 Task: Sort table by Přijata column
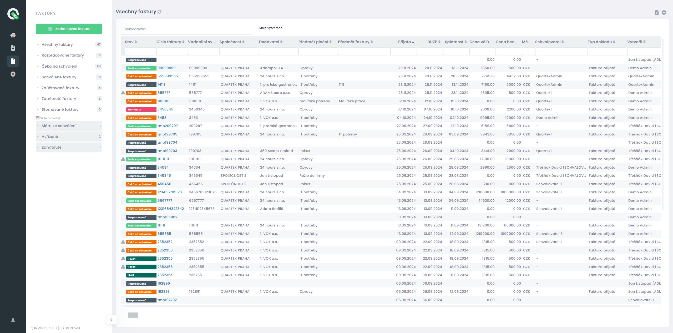[406, 42]
